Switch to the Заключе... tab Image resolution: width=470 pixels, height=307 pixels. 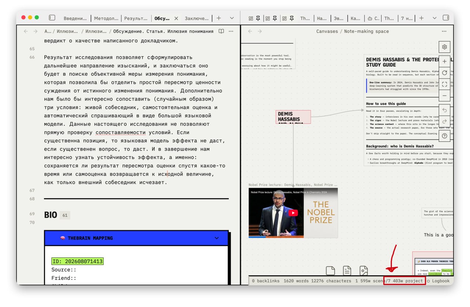coord(196,18)
